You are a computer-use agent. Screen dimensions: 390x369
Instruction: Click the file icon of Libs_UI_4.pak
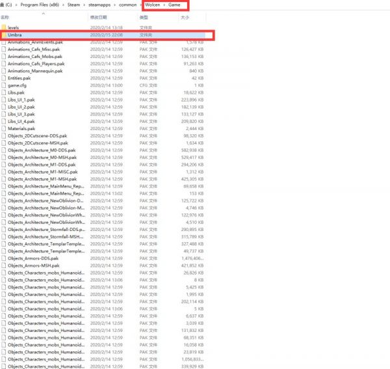pos(3,122)
